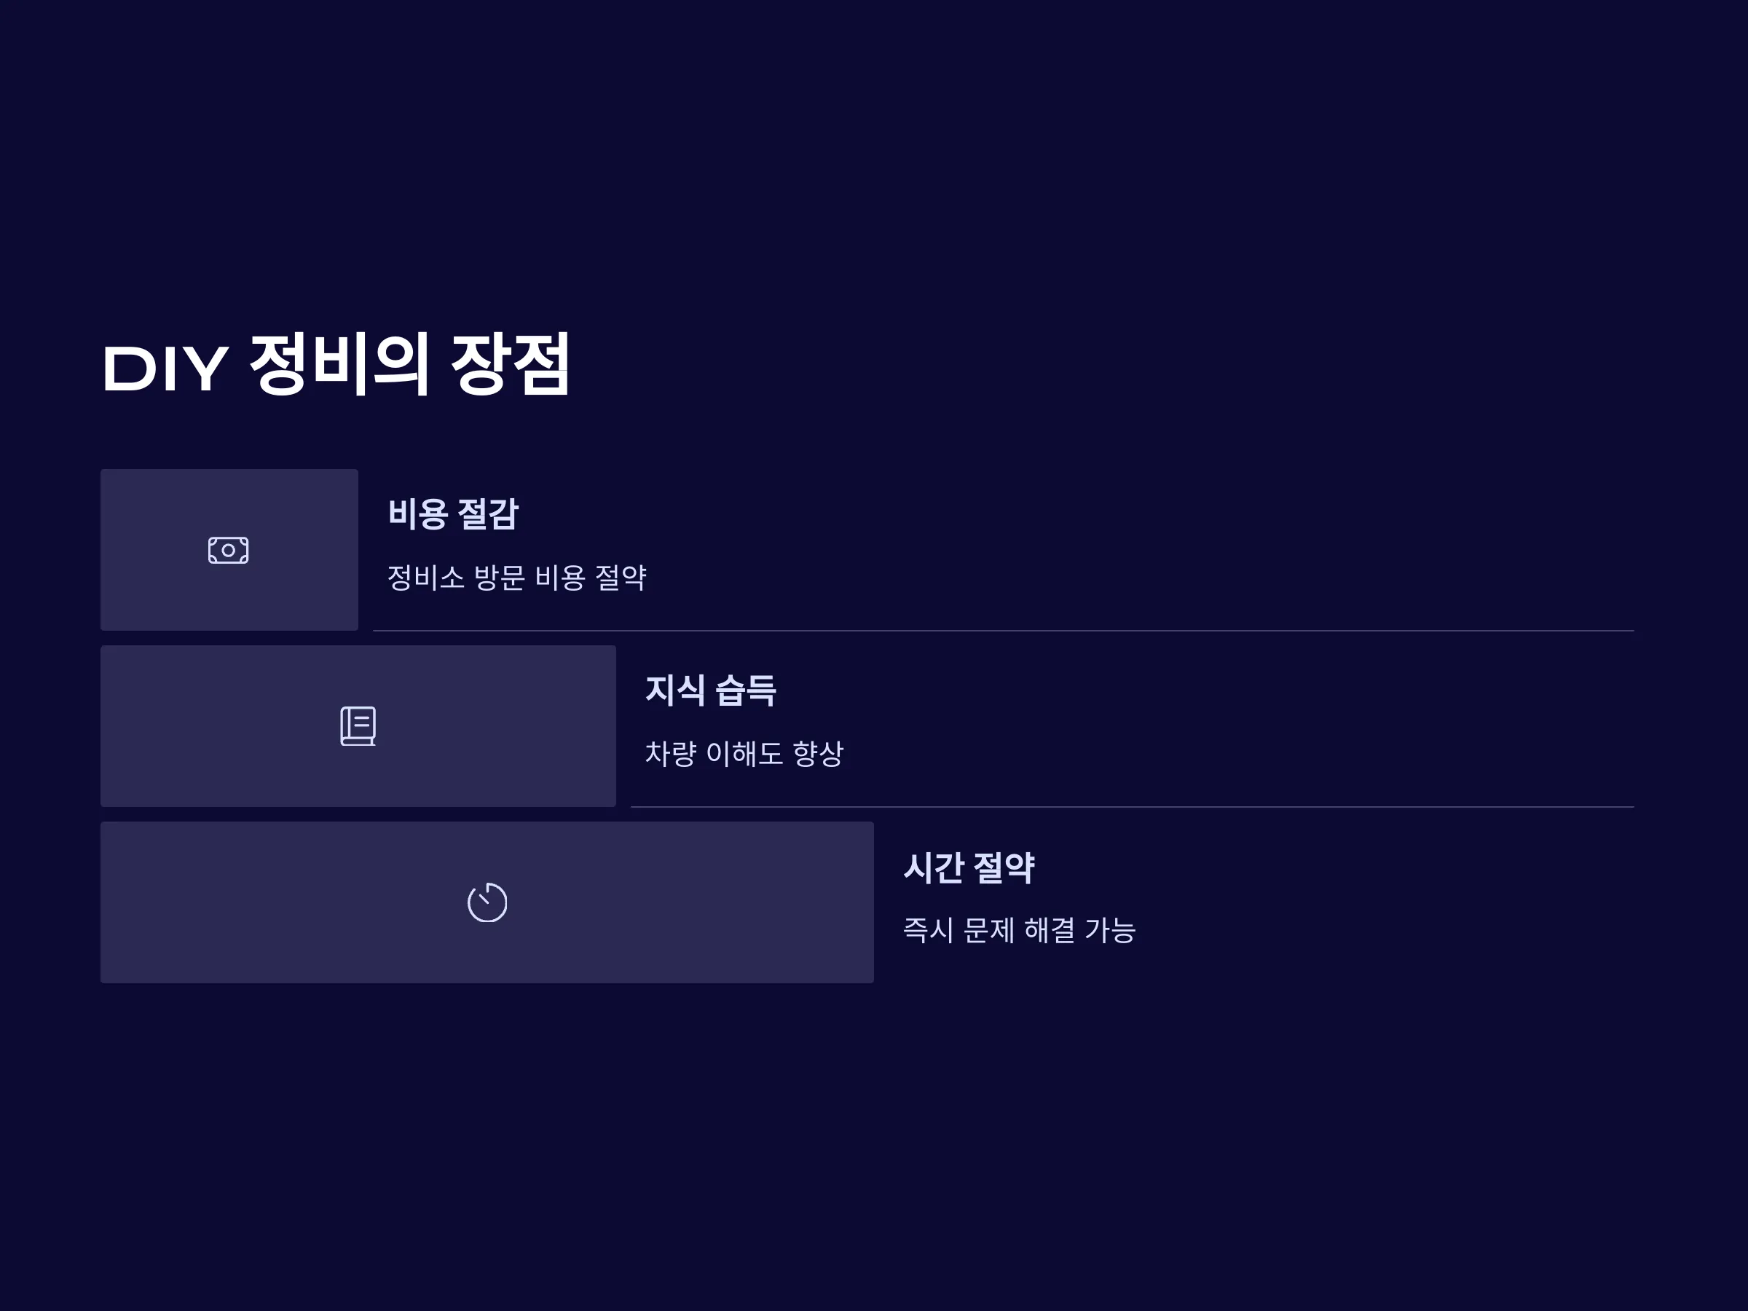Select the book icon beside 지식 습득

point(358,725)
